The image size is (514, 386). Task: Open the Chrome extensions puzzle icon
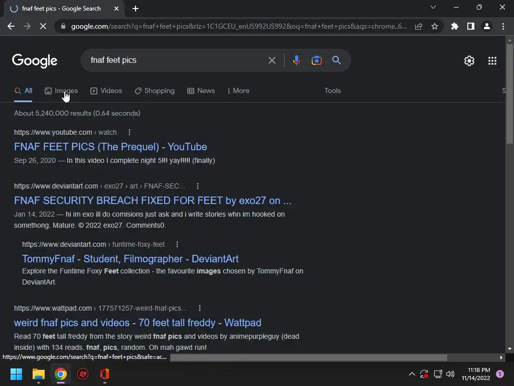[x=455, y=26]
